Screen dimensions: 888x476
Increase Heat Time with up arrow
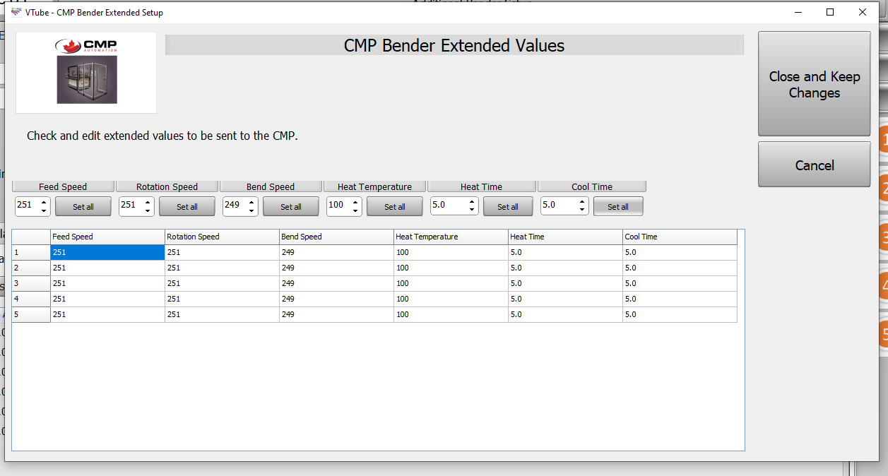click(x=472, y=202)
